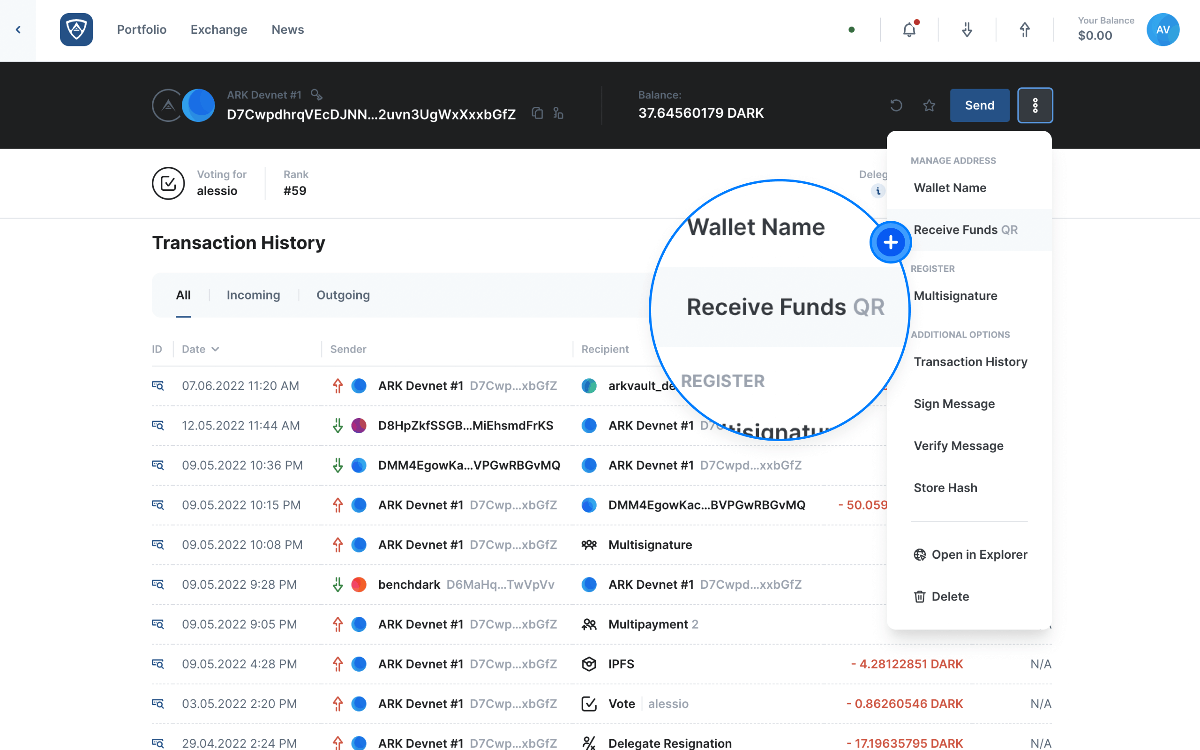Click the send arrow icon in navbar
The height and width of the screenshot is (750, 1200).
(1025, 30)
